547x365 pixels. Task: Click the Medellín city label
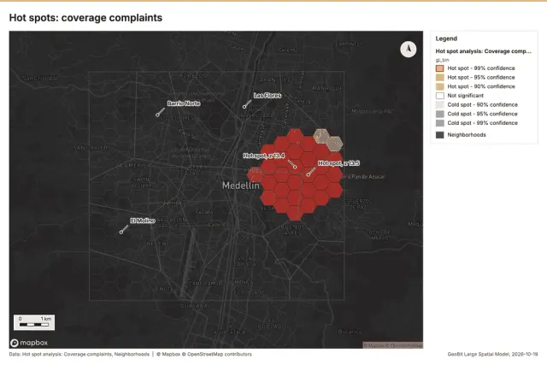click(241, 185)
